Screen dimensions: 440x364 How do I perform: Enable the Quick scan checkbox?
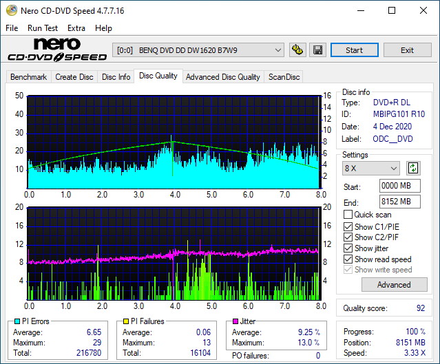(348, 215)
